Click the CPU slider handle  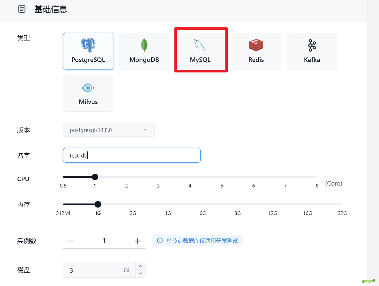click(x=95, y=177)
